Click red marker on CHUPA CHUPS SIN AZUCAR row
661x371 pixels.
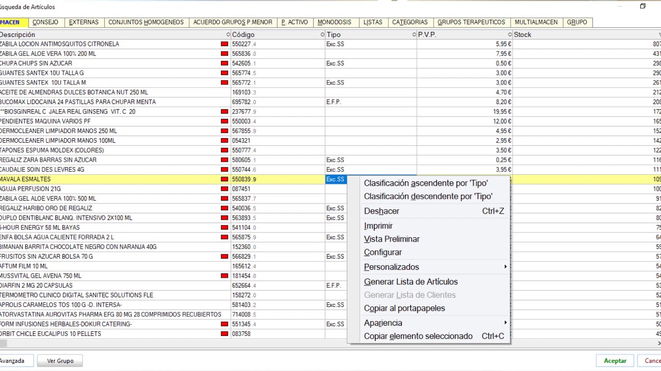pos(225,63)
